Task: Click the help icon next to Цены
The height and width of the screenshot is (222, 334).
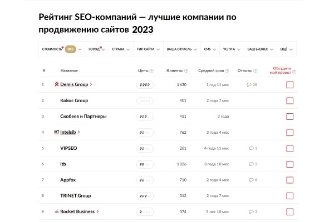Action: [x=152, y=71]
